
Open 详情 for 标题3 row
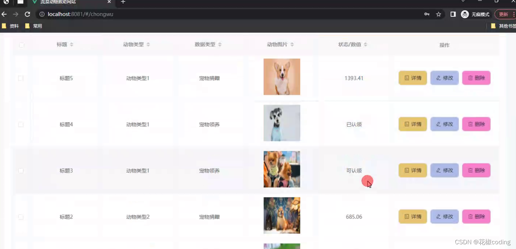[x=413, y=170]
